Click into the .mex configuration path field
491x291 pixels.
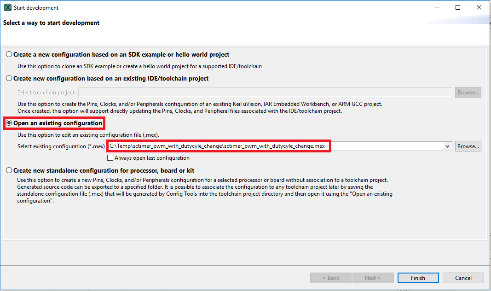click(x=276, y=146)
